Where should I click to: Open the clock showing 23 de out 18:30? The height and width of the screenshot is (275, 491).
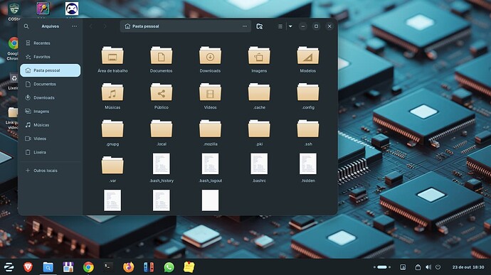coord(468,267)
